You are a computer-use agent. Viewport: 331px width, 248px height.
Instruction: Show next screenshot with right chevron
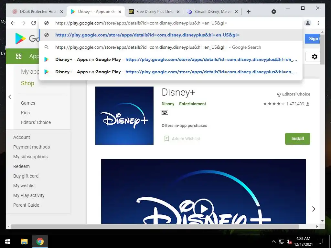[314, 209]
